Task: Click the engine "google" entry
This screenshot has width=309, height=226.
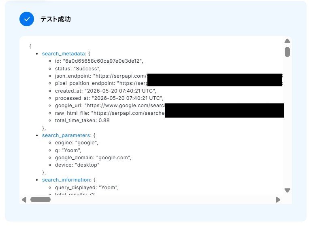Action: click(x=77, y=143)
